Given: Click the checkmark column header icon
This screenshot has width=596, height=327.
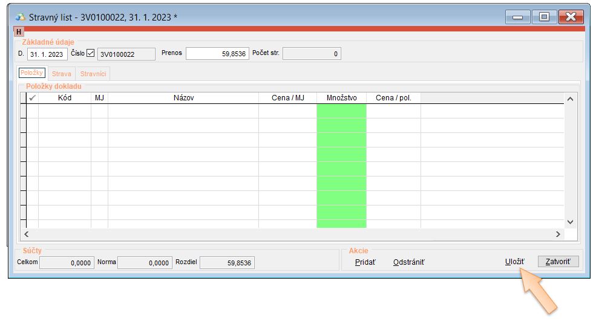Looking at the screenshot, I should click(x=32, y=98).
